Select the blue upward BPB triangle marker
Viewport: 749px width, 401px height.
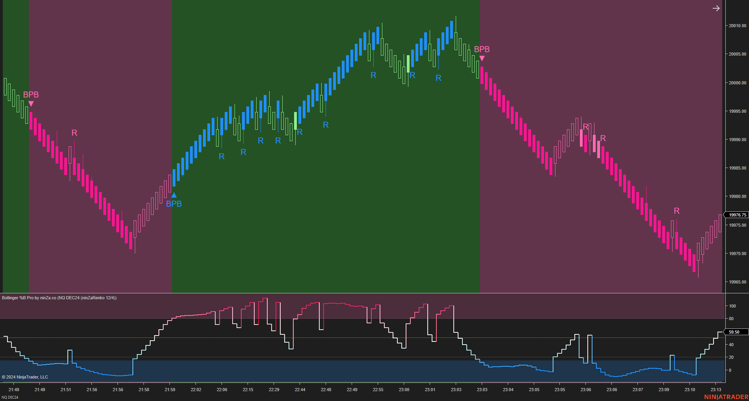coord(174,195)
